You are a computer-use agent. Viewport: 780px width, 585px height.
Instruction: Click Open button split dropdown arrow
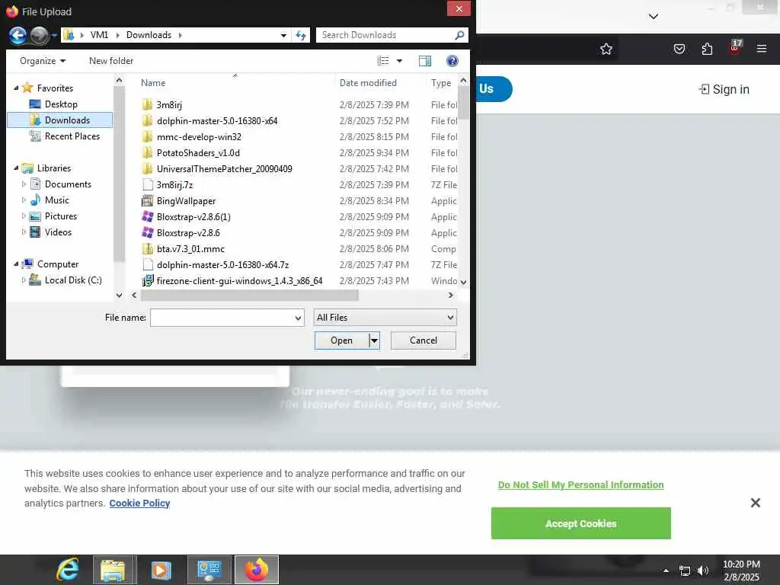[x=375, y=340]
